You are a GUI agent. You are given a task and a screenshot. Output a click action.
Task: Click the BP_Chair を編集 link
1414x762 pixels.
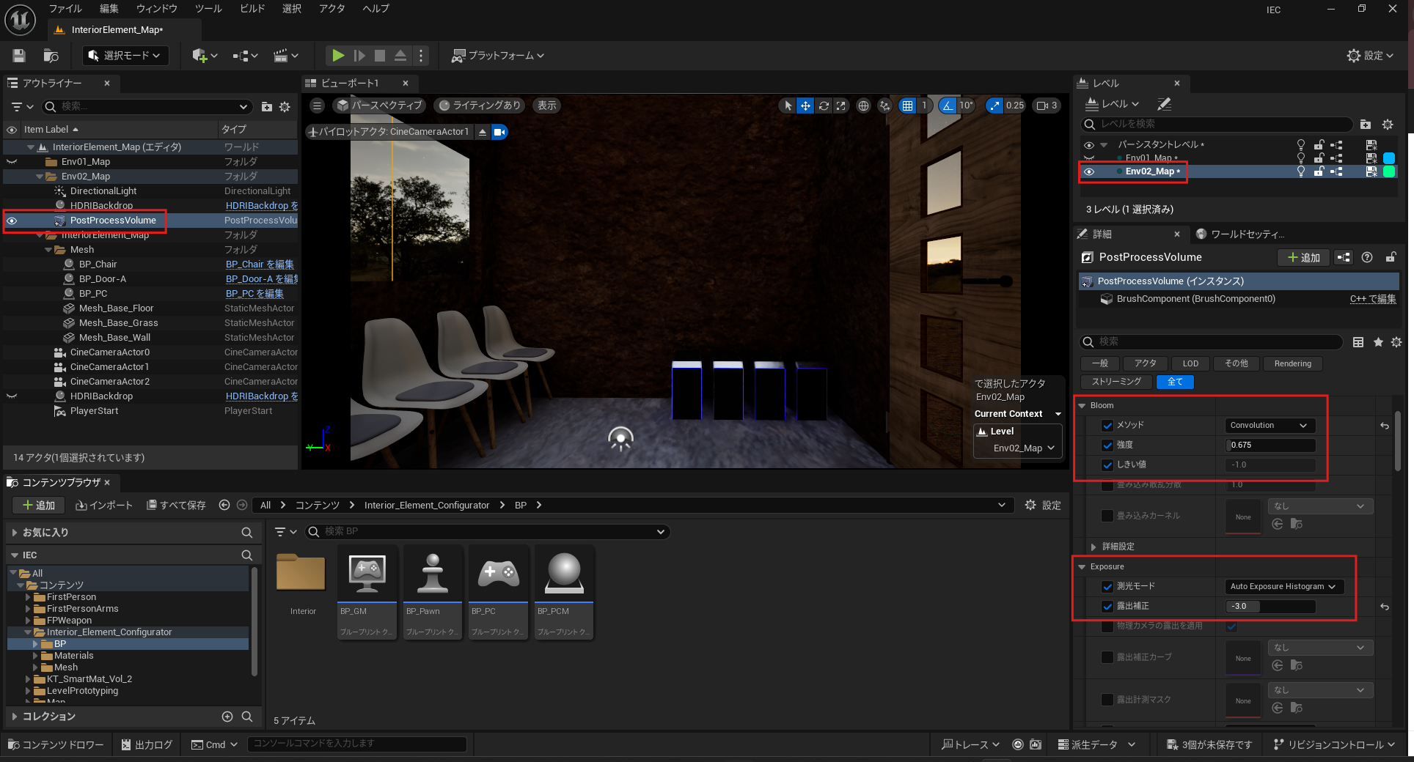click(x=260, y=265)
